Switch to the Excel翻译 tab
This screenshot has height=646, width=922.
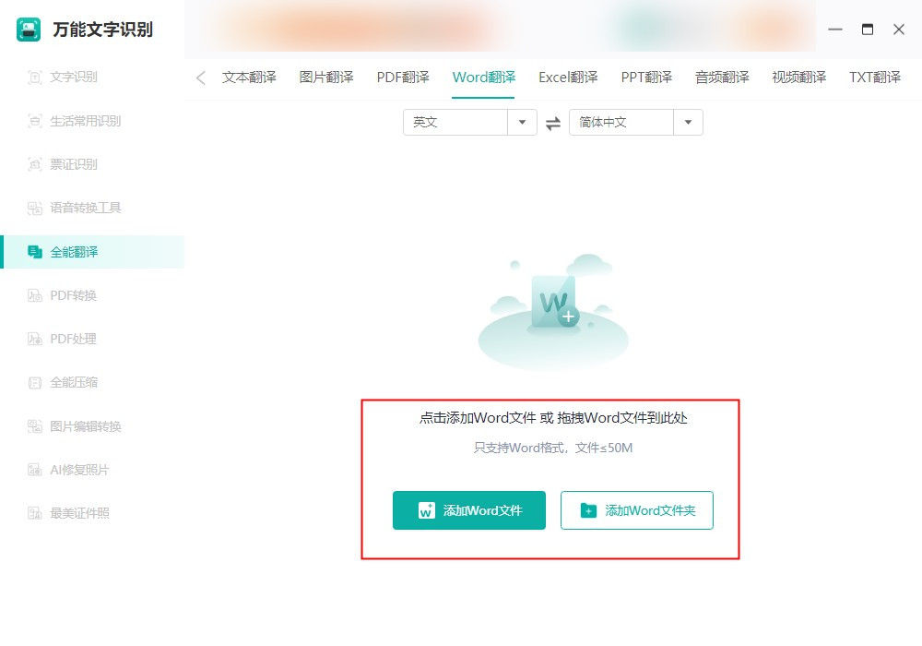click(568, 78)
